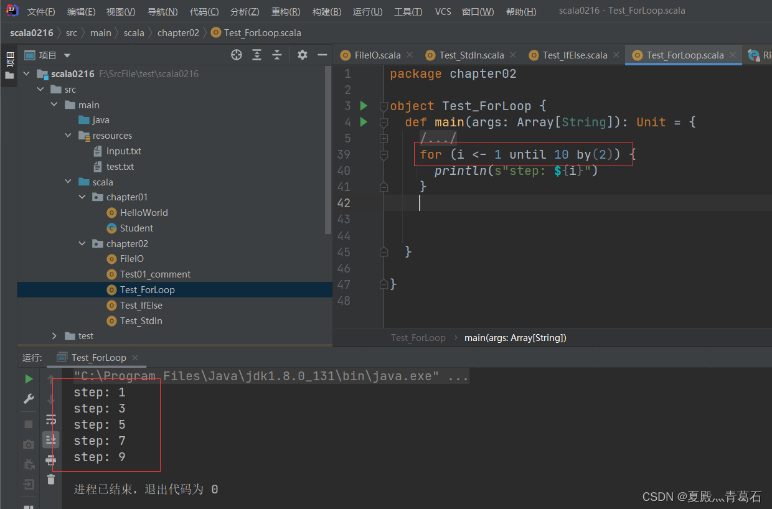This screenshot has width=772, height=509.
Task: Click run gutter arrow on line 3
Action: point(364,106)
